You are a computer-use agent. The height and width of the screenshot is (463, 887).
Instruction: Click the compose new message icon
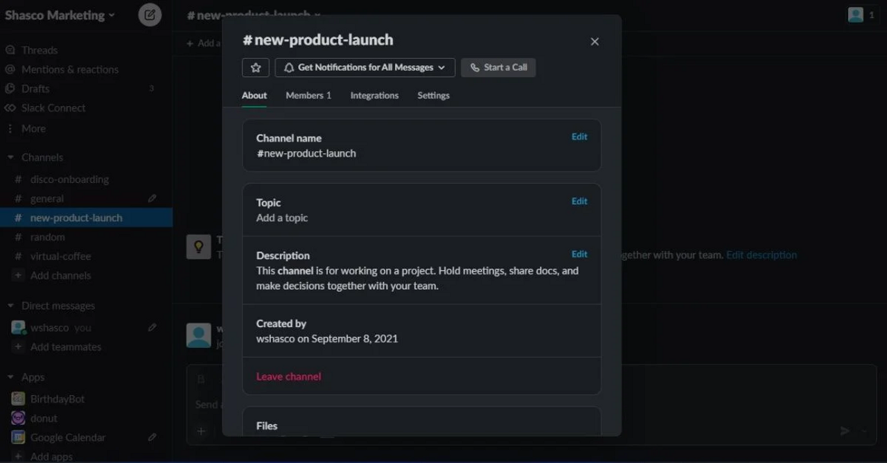150,15
